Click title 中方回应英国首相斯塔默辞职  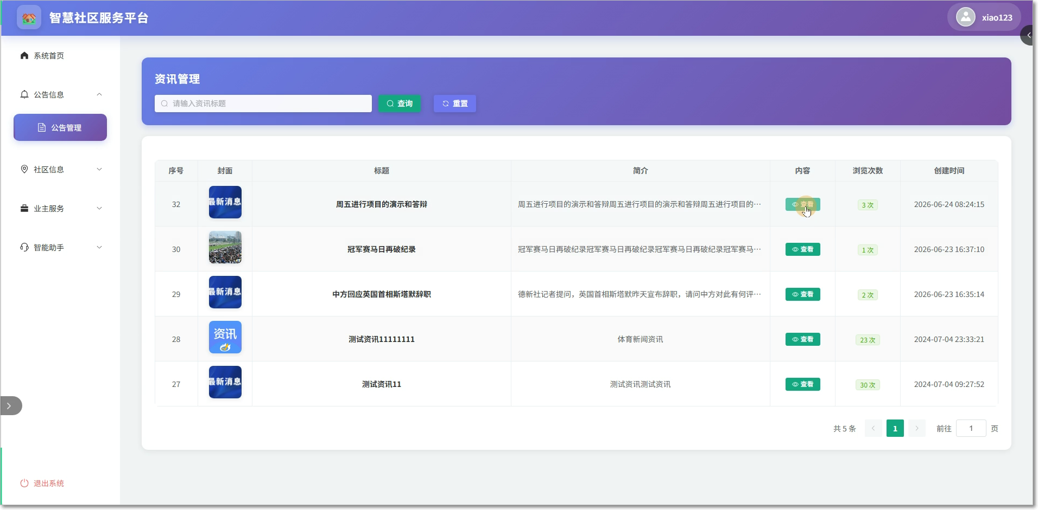(382, 294)
